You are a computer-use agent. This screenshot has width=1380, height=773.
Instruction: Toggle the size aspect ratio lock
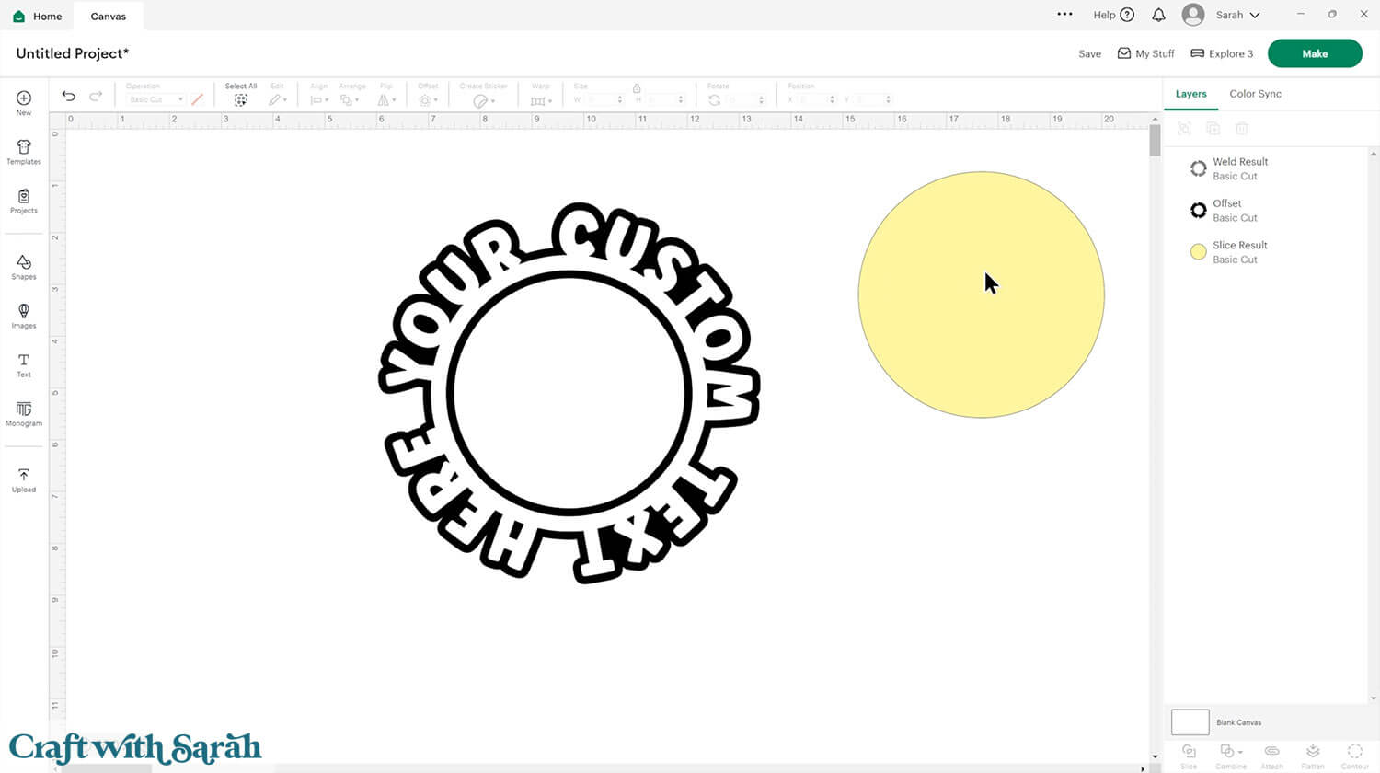tap(636, 87)
